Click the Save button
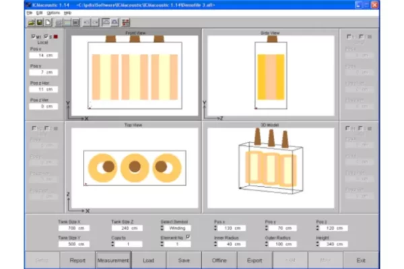This screenshot has width=404, height=269. [184, 260]
